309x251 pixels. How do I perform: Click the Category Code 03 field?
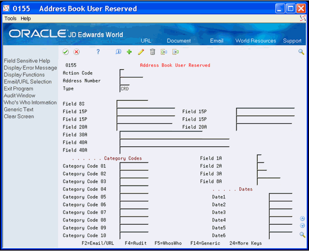[x=134, y=181]
